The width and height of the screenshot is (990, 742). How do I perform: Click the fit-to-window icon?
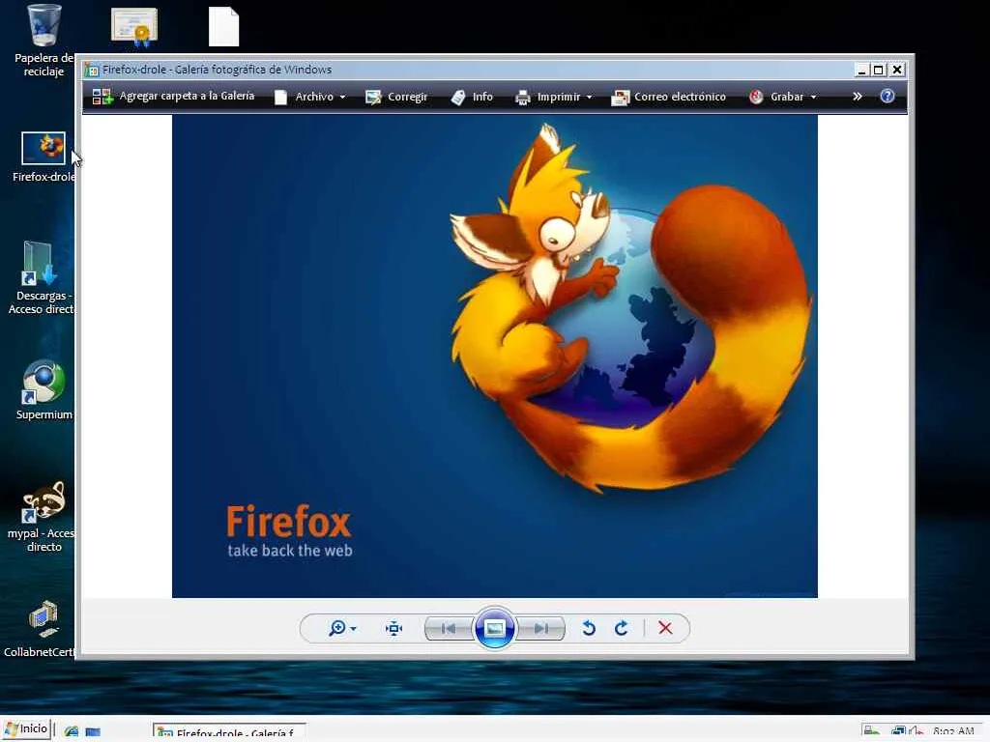point(394,628)
